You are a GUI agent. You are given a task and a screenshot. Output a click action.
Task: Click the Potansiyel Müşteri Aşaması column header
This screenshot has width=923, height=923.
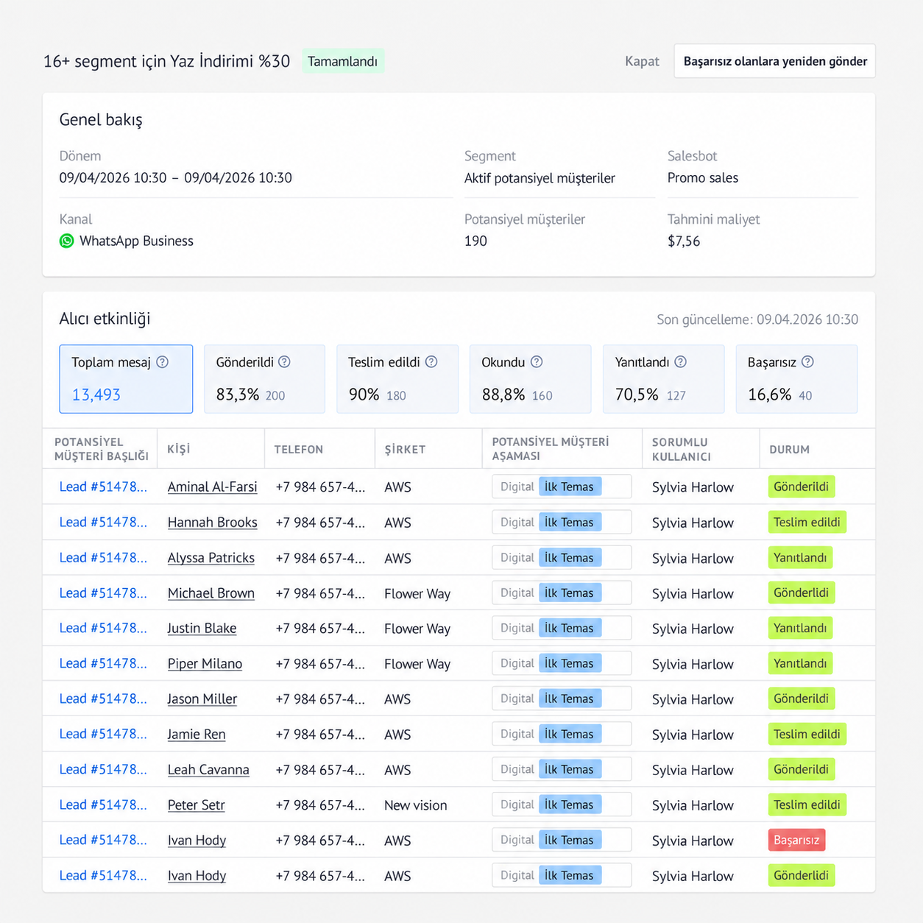[551, 449]
